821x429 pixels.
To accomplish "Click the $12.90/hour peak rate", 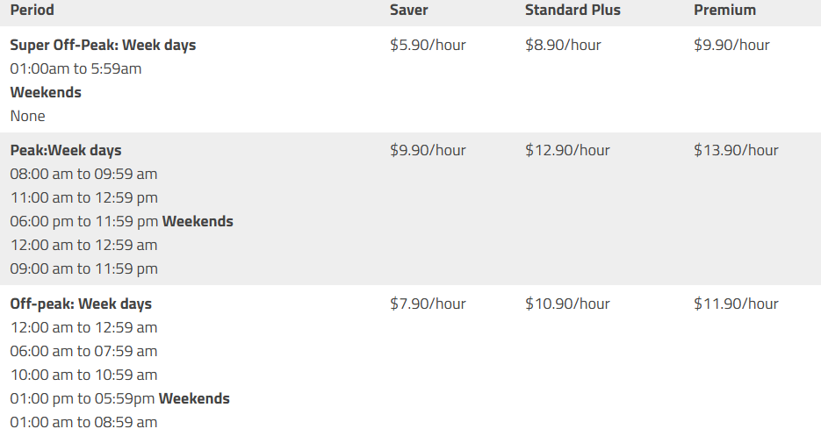I will [567, 151].
